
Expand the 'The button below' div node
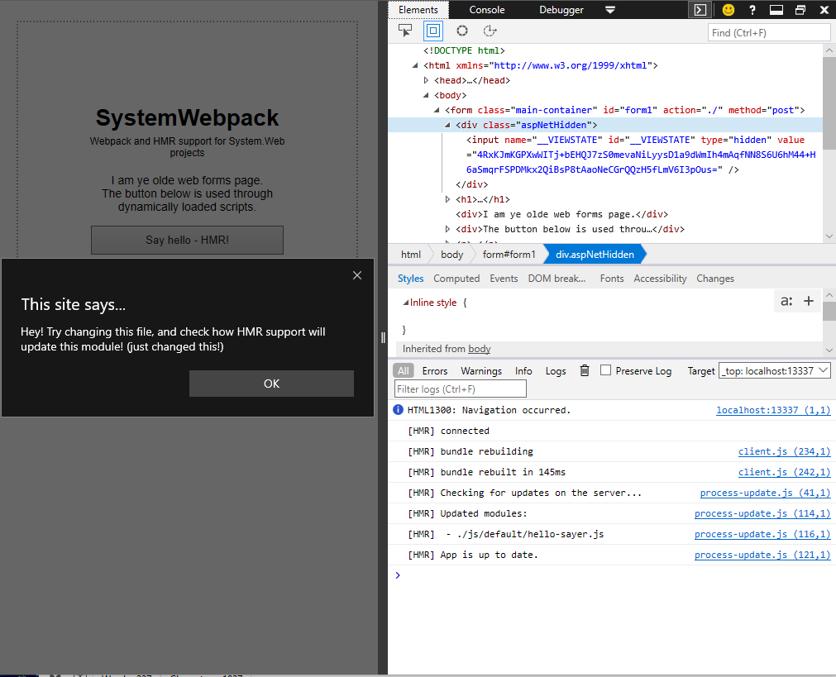pos(447,229)
